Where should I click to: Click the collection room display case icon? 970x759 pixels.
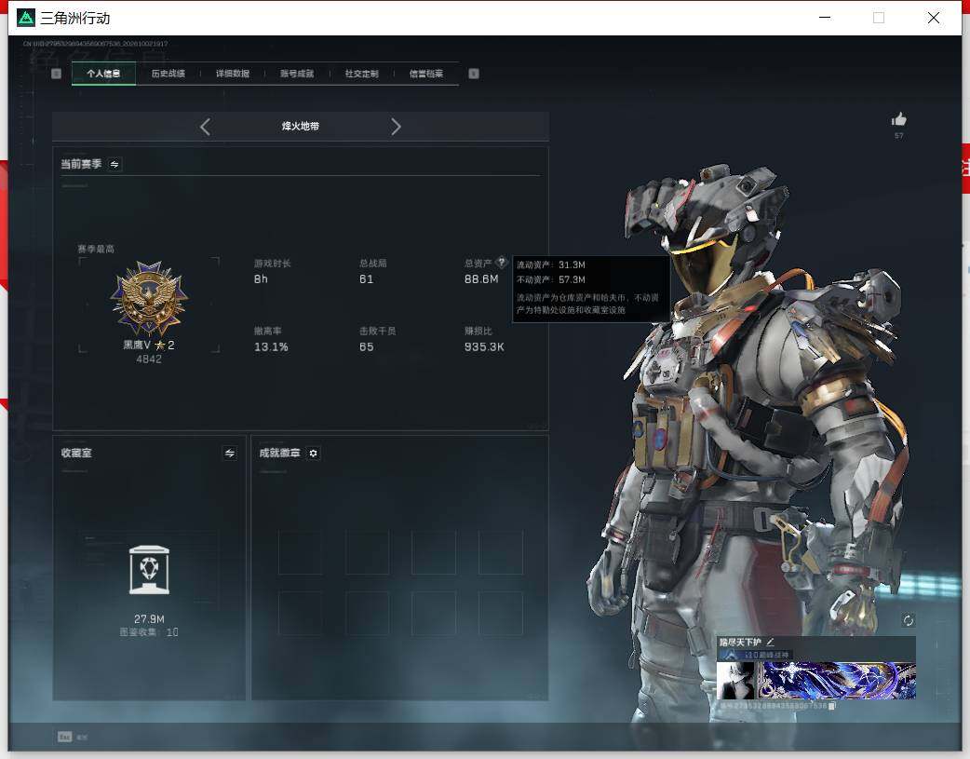[149, 570]
